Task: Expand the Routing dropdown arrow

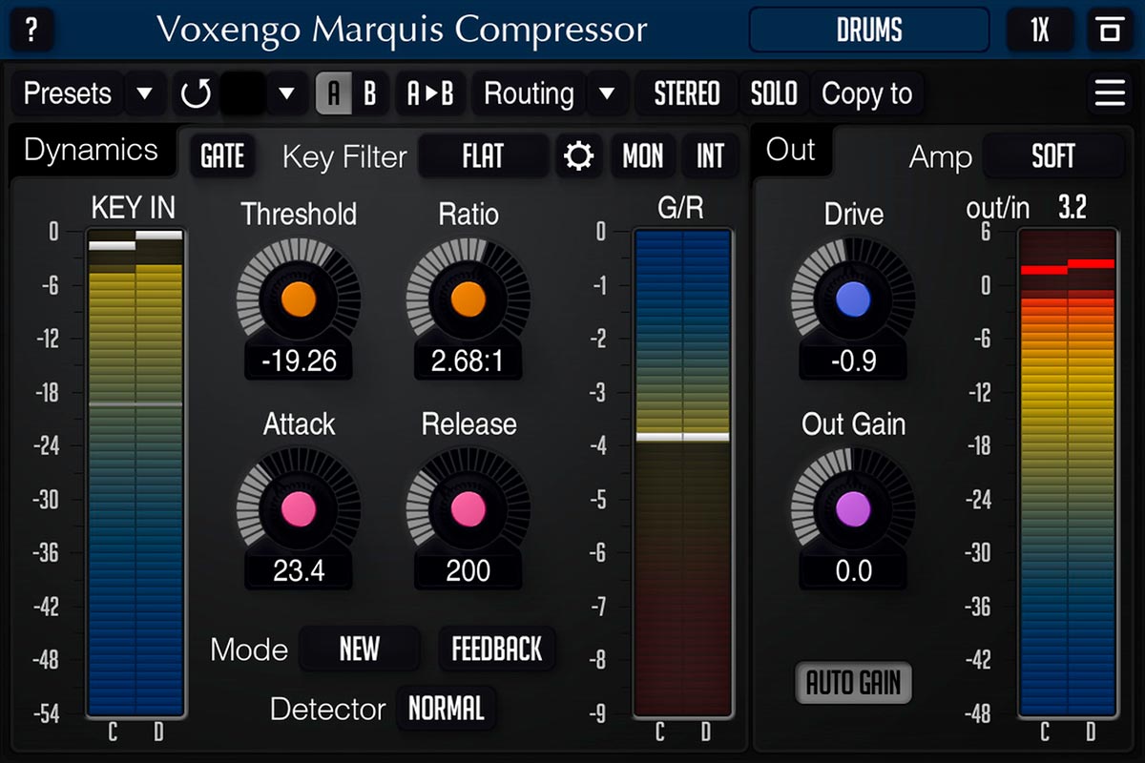Action: click(x=607, y=94)
